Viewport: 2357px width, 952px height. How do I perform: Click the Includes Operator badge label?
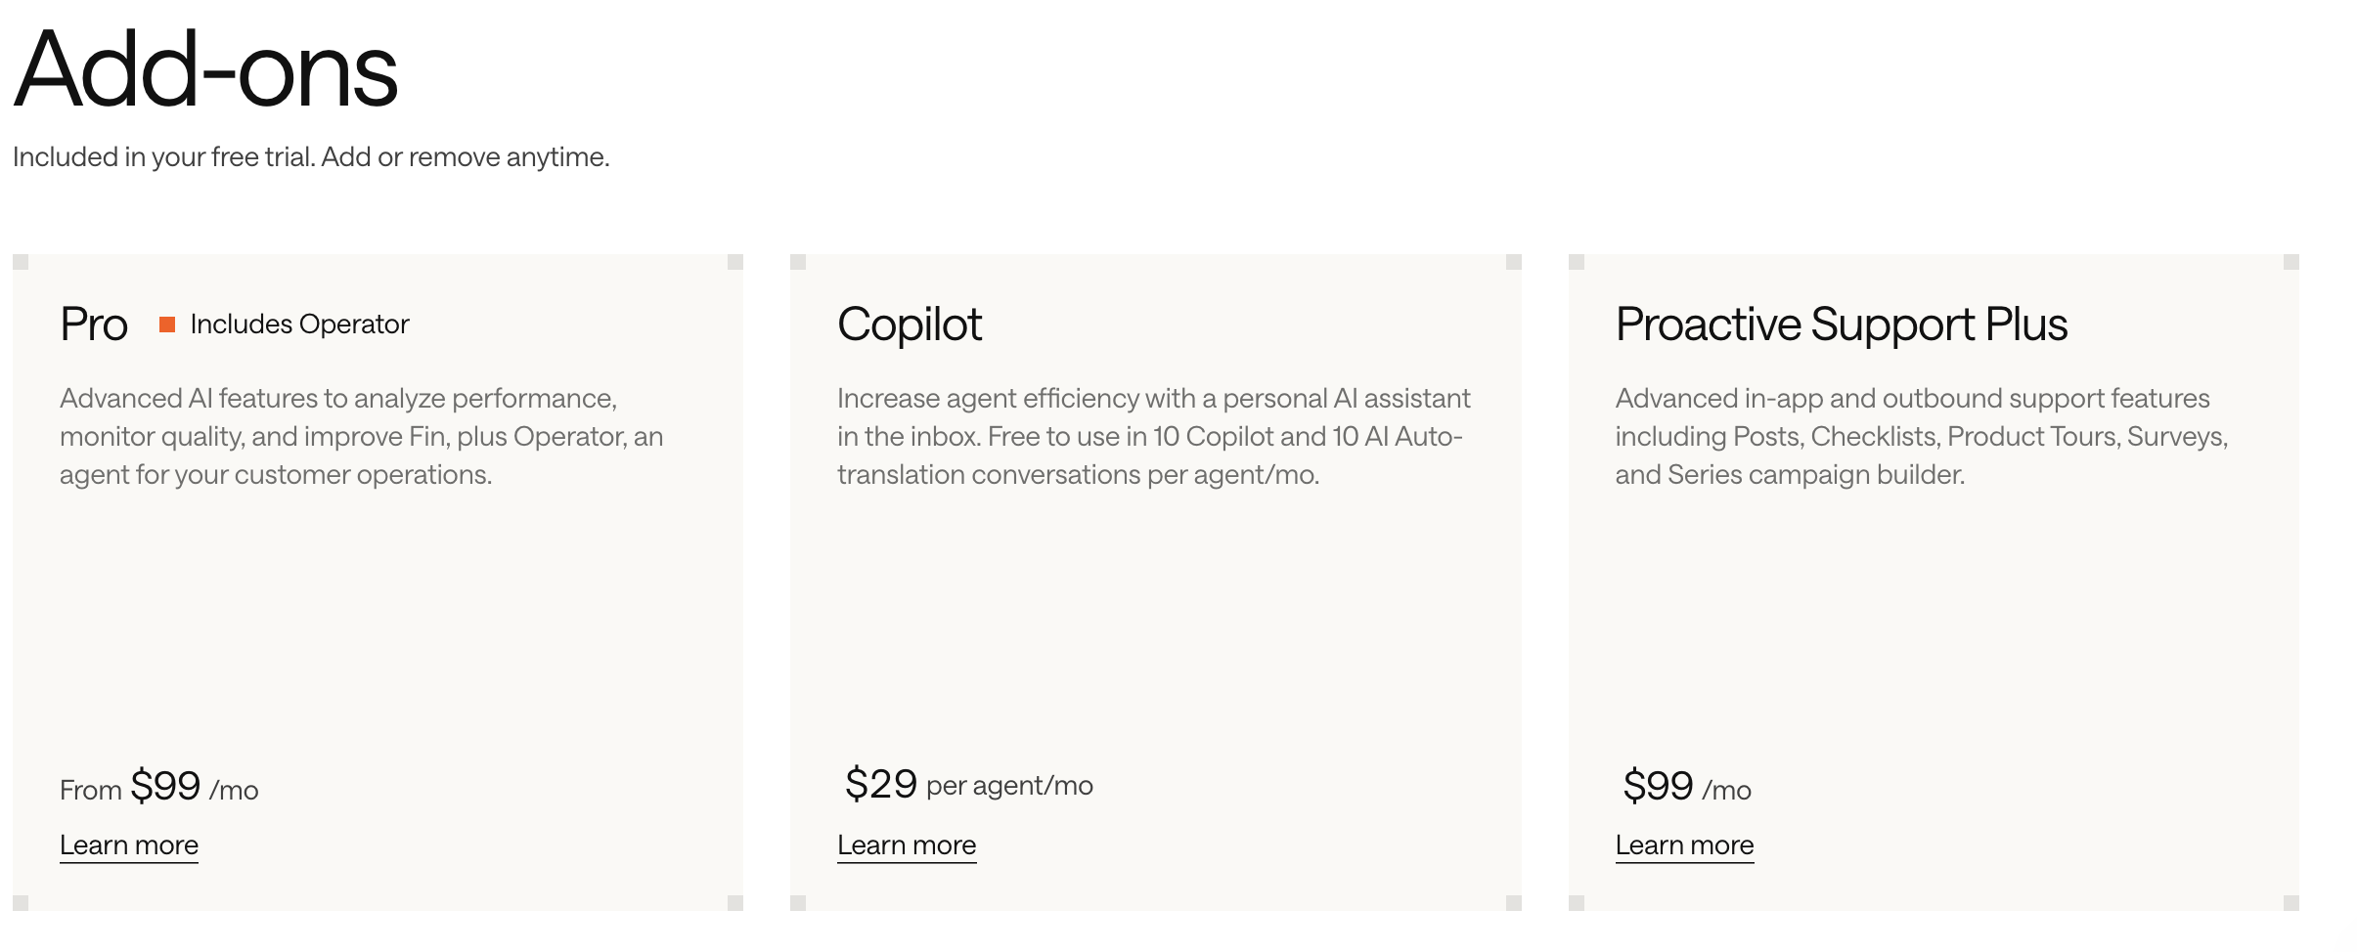click(299, 325)
